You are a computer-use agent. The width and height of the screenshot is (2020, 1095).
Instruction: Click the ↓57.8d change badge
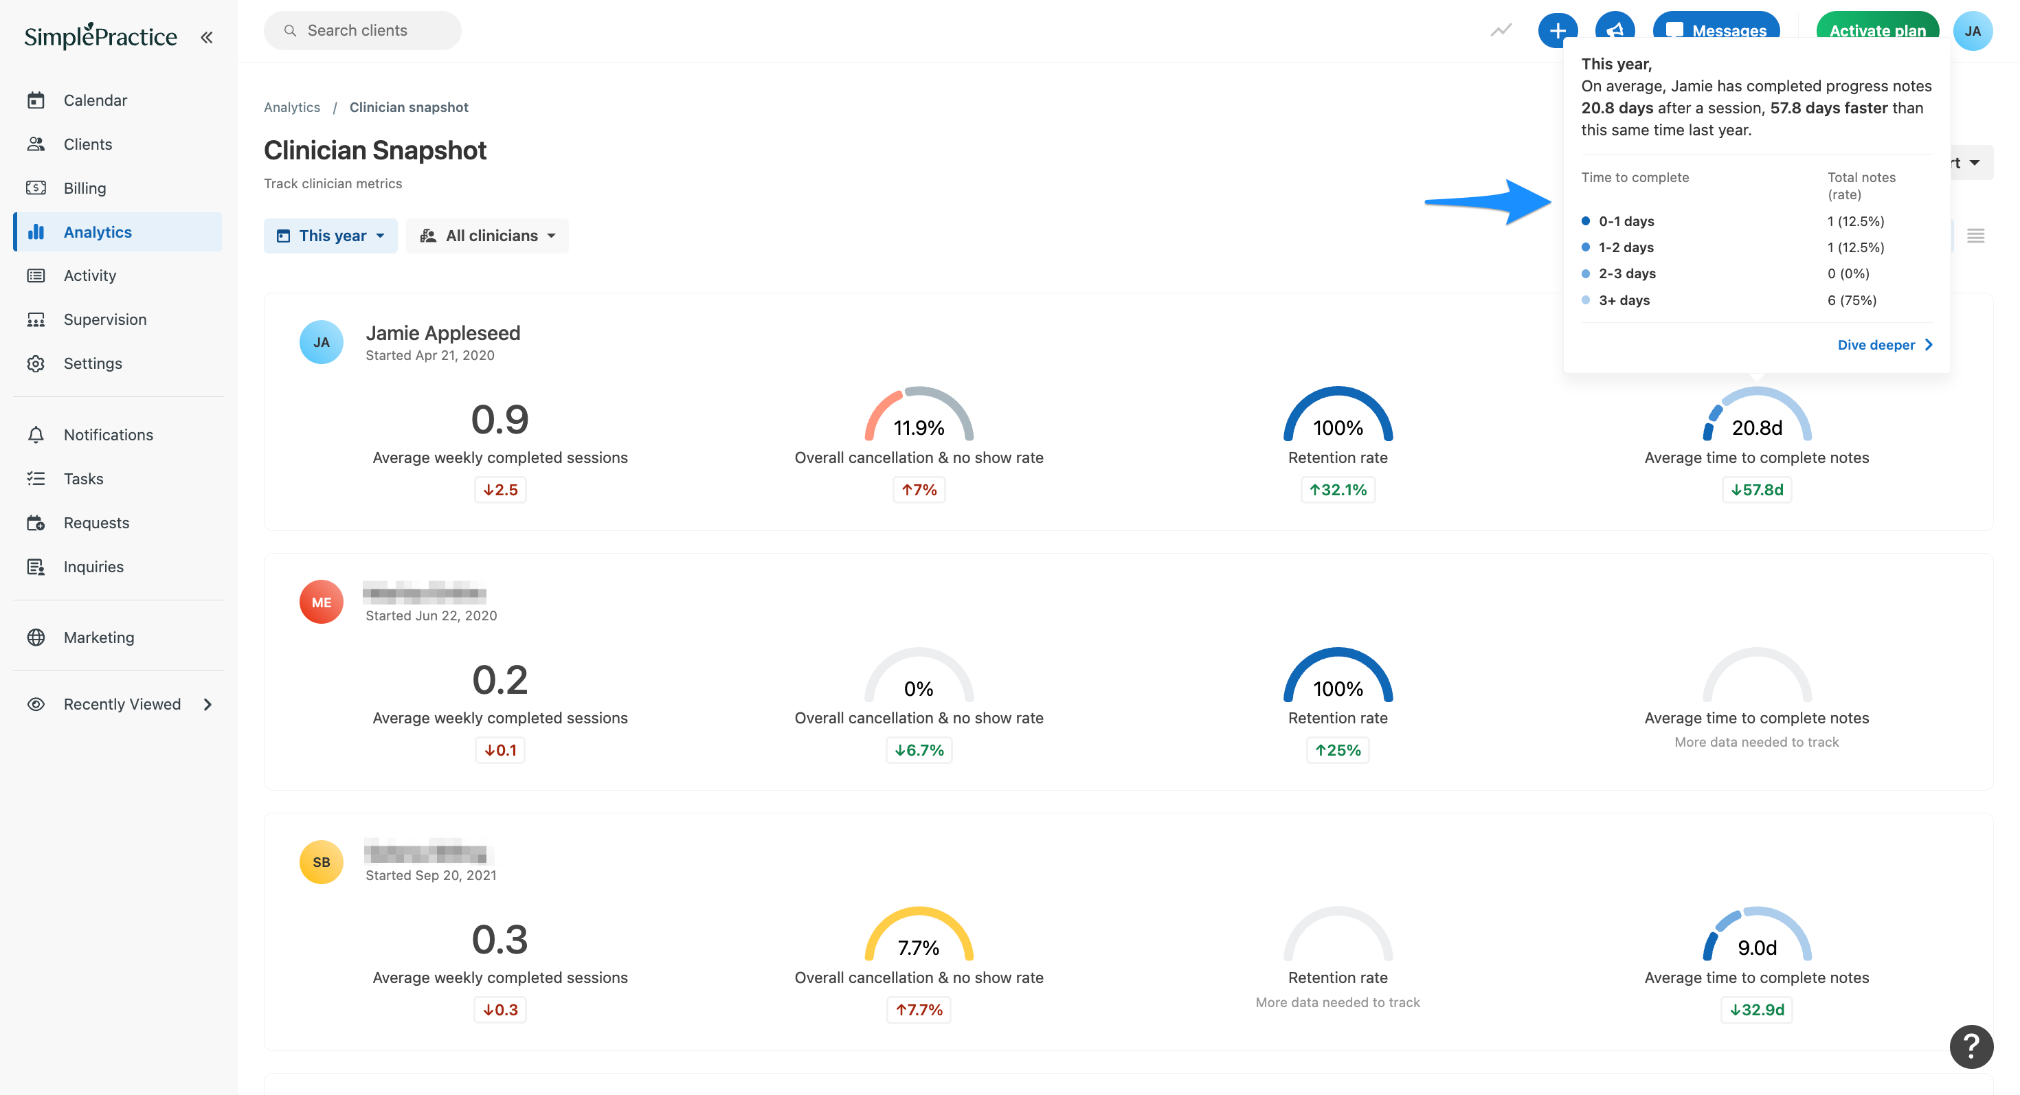pyautogui.click(x=1757, y=490)
